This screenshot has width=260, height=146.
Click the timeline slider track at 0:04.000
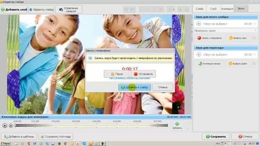point(97,125)
